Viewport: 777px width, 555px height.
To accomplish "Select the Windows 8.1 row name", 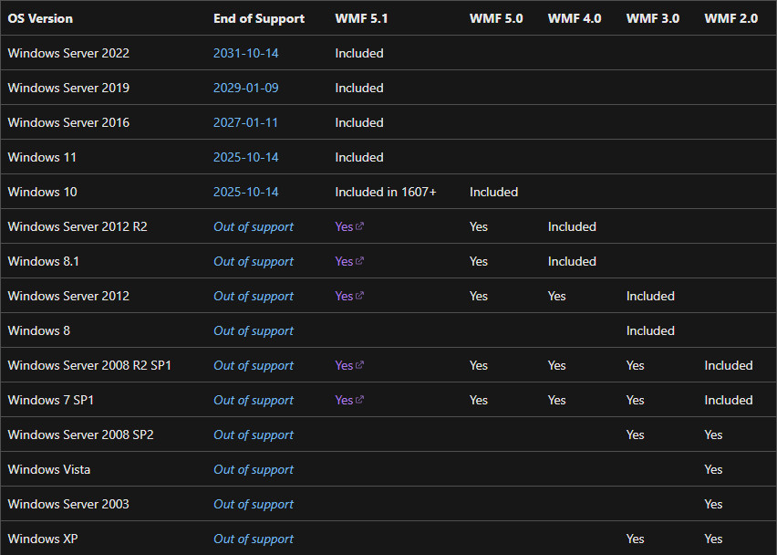I will tap(44, 261).
